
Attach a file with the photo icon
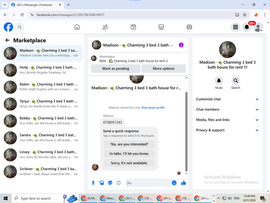coord(102,183)
